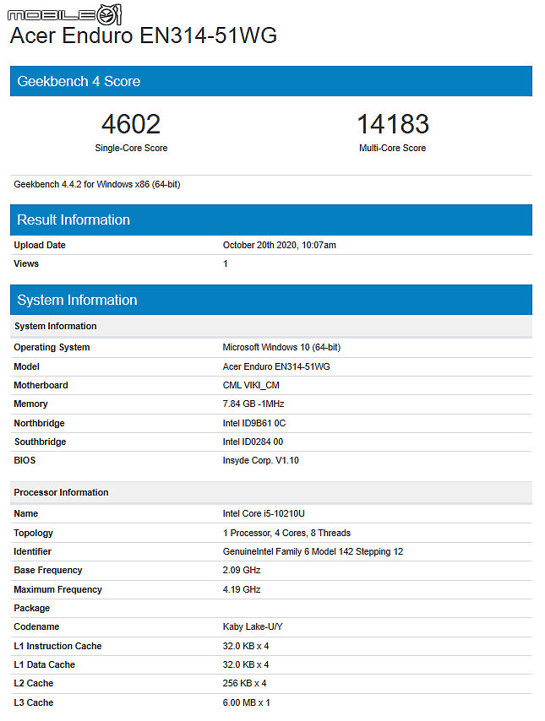Click the Intel Core i5-10210U value
The width and height of the screenshot is (545, 721).
pos(264,513)
